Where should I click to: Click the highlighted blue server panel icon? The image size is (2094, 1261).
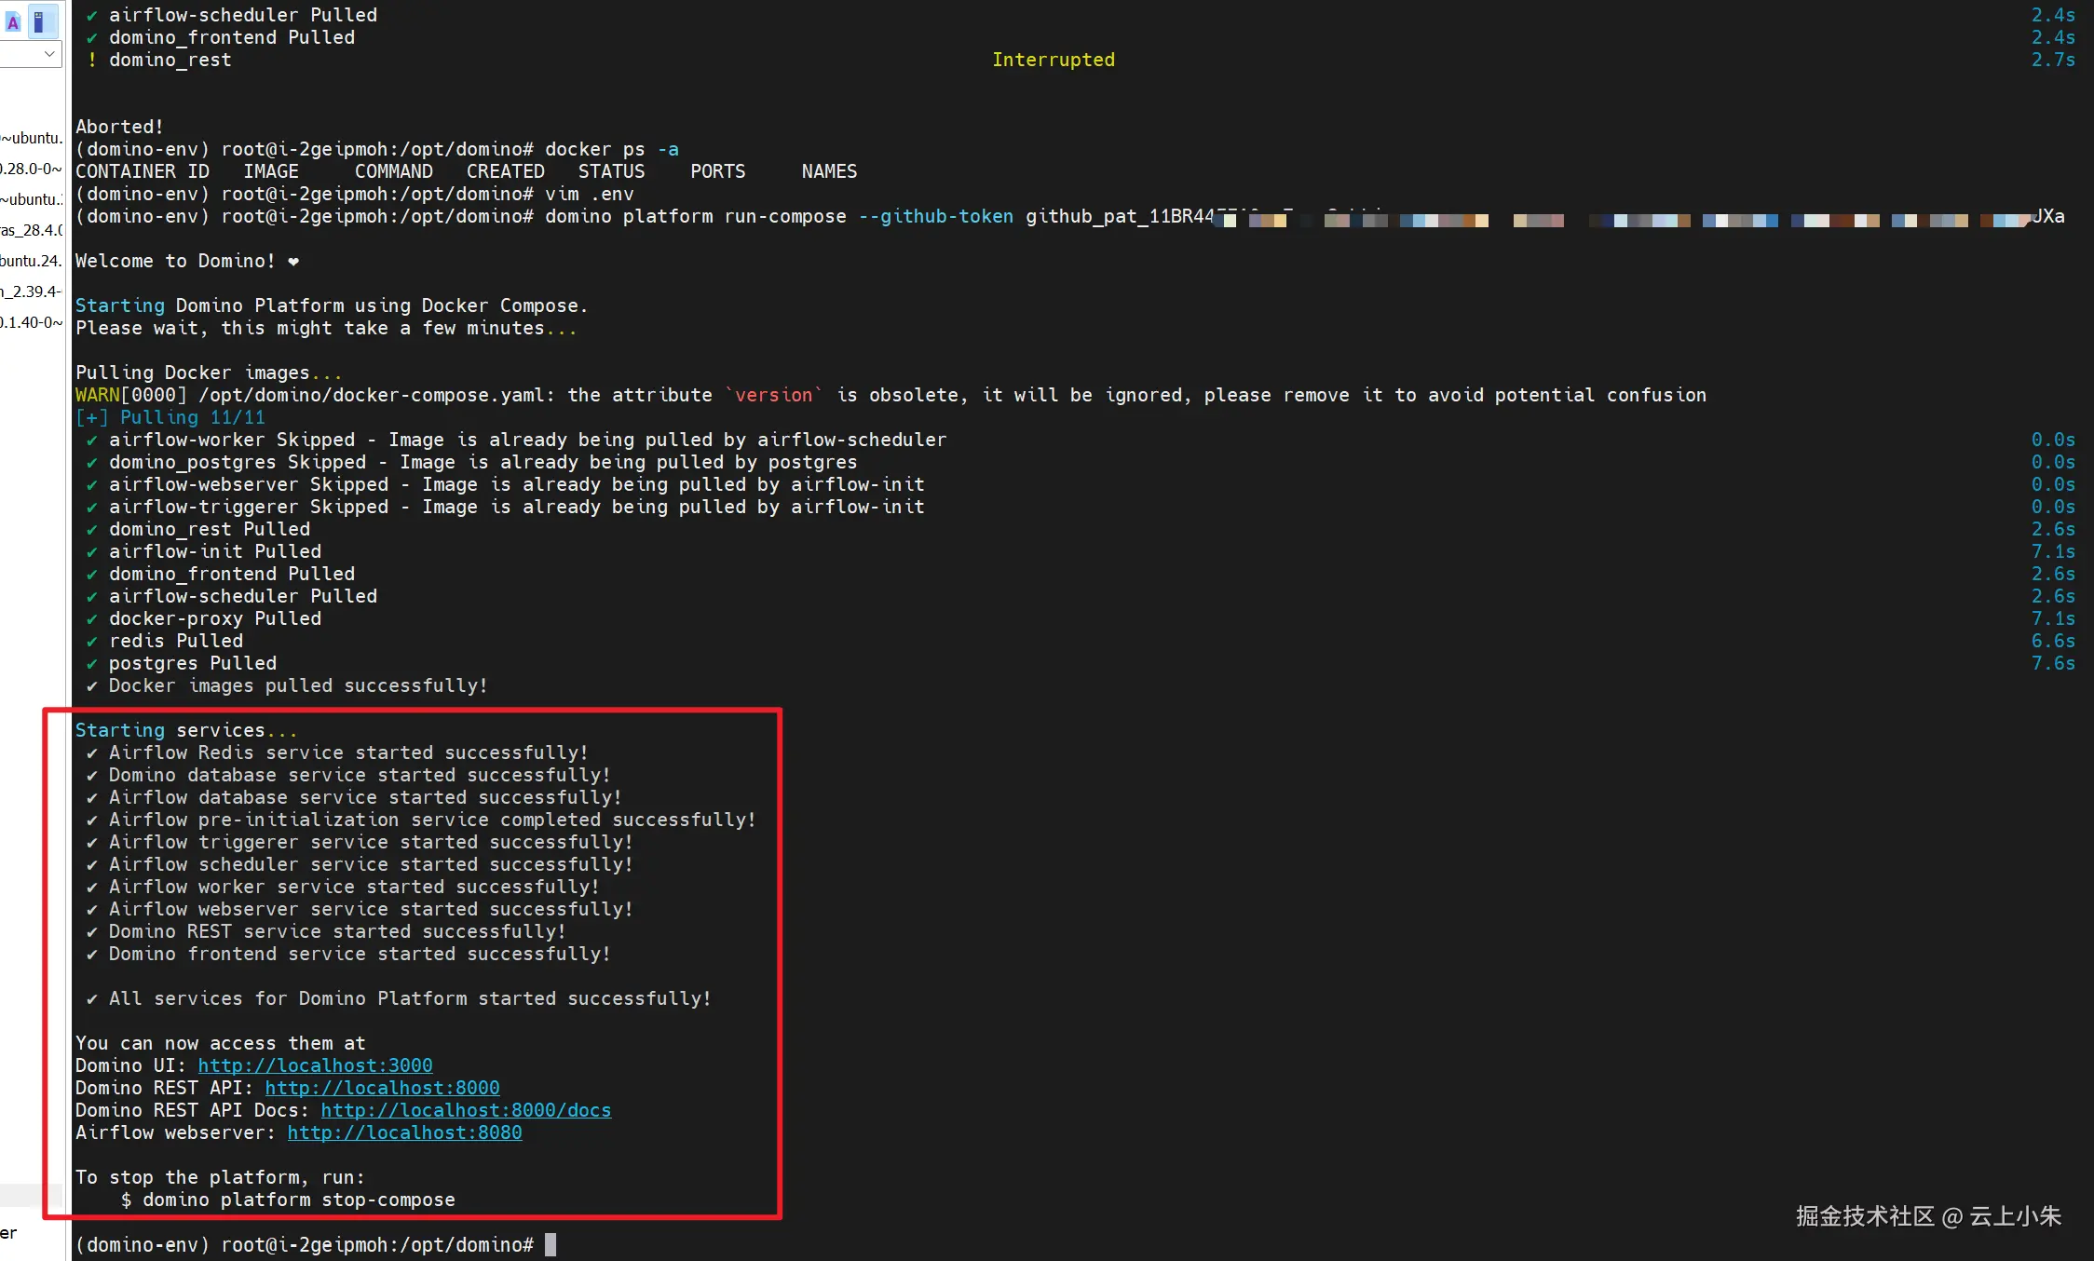tap(40, 22)
